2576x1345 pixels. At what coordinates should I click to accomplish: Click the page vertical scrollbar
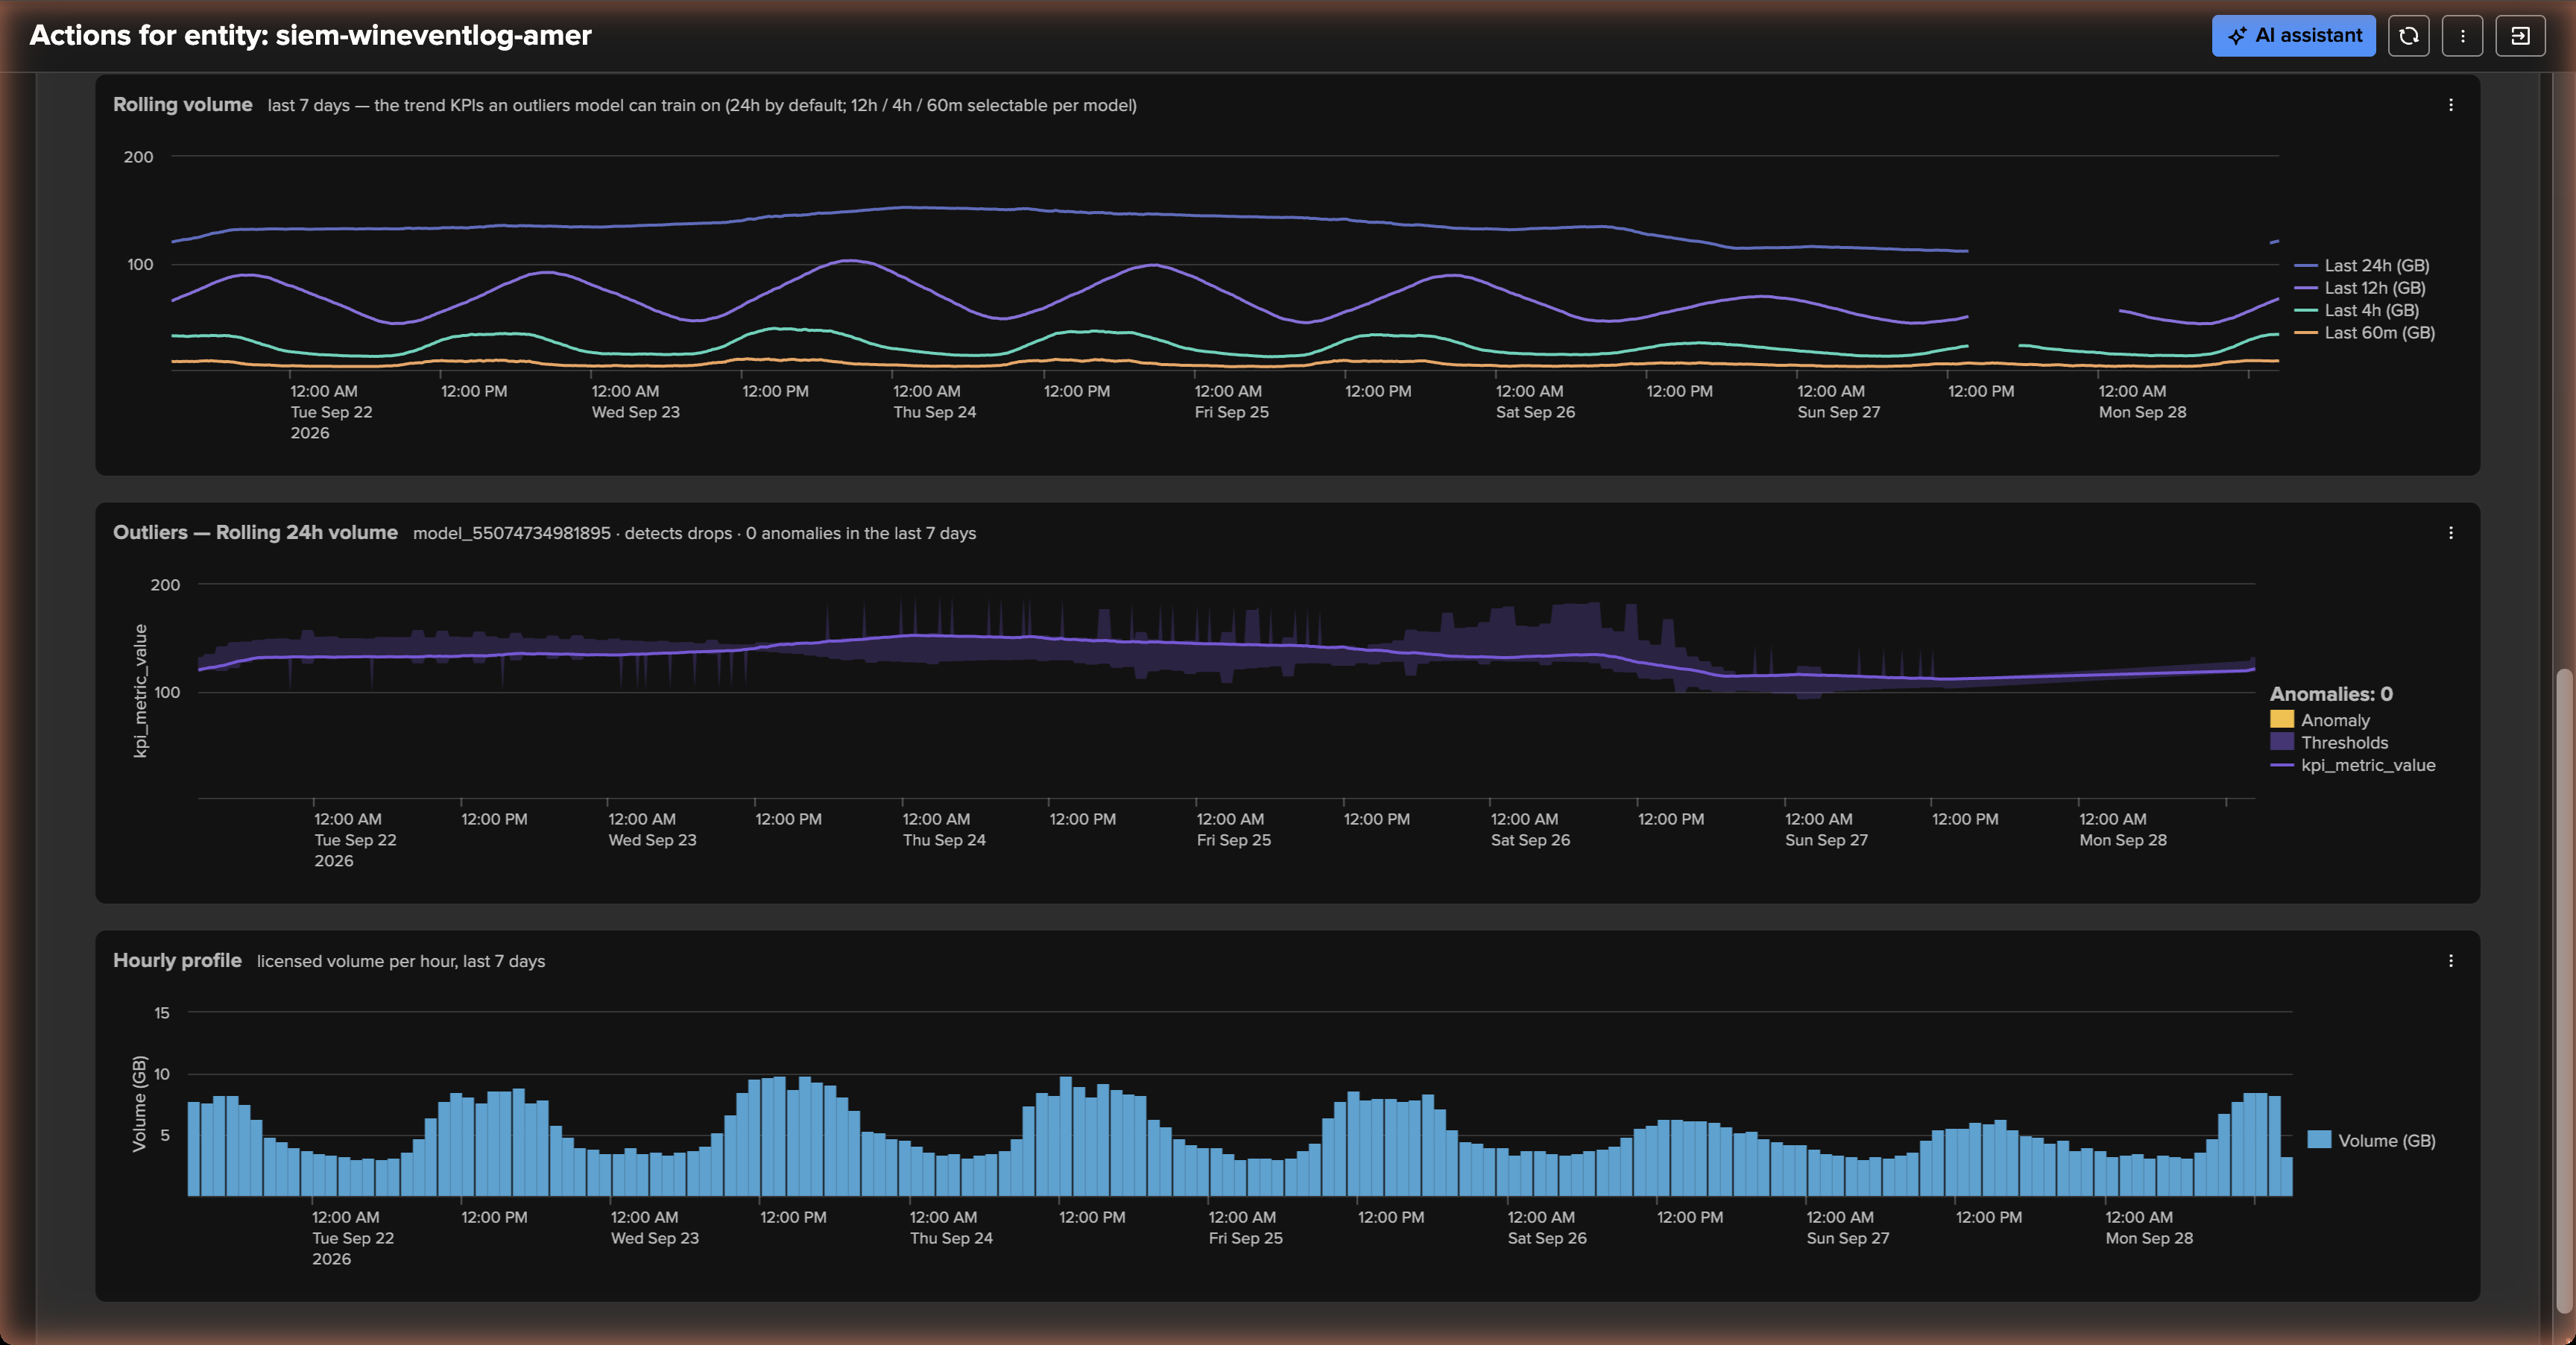(x=2564, y=990)
